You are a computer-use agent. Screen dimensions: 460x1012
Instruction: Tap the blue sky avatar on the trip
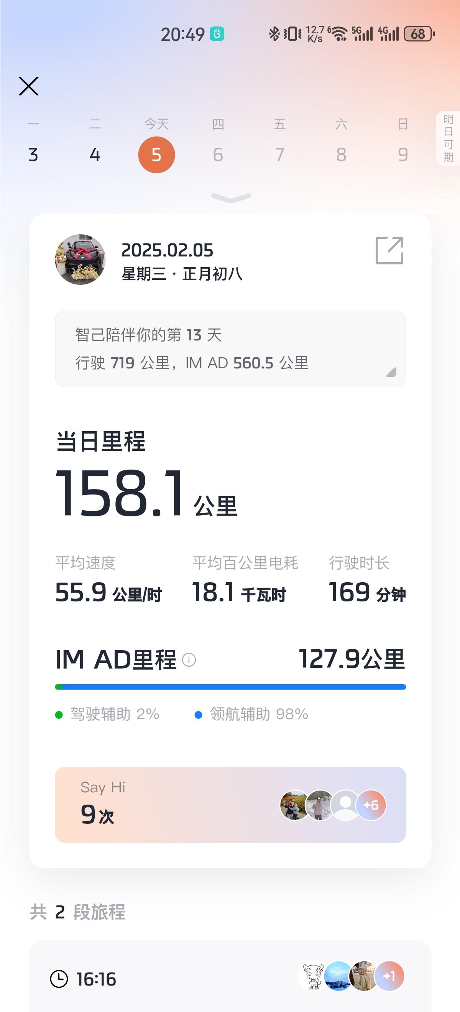338,976
